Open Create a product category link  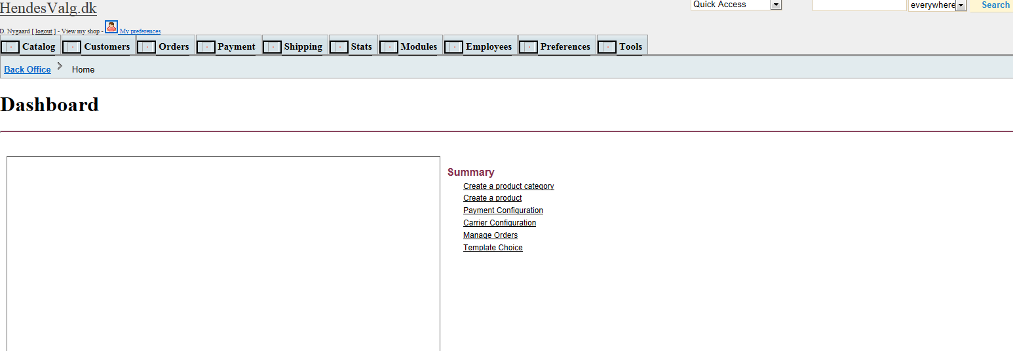[508, 186]
